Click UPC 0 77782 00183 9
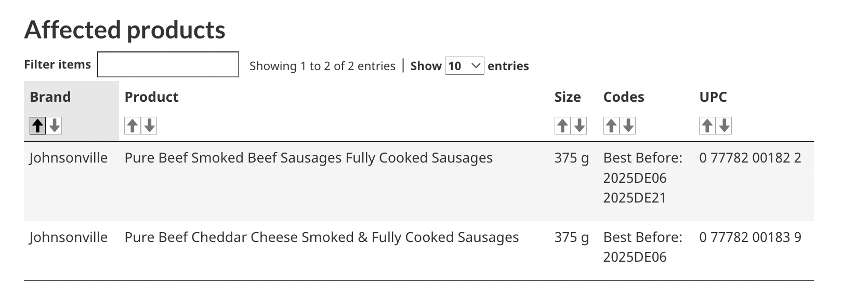The image size is (842, 296). tap(750, 237)
